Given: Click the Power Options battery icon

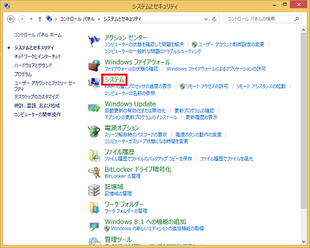Looking at the screenshot, I should [94, 131].
